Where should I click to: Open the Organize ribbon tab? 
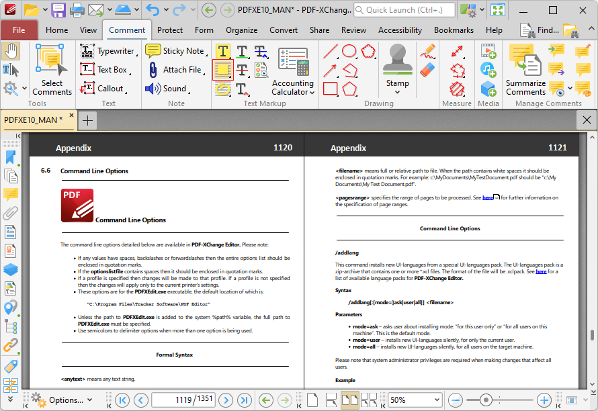point(241,30)
